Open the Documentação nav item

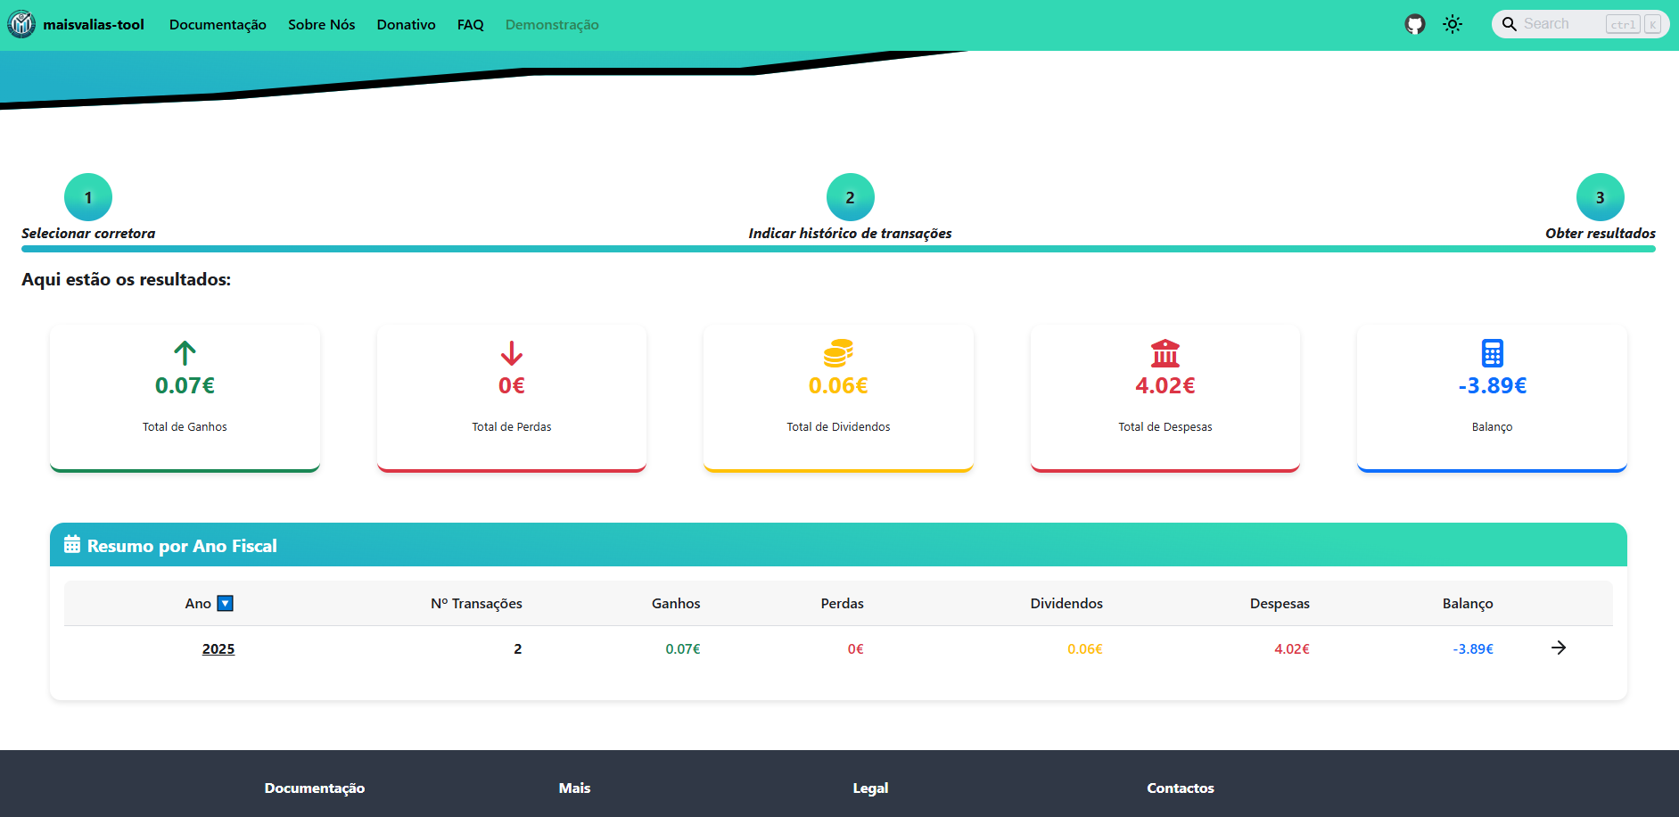coord(218,25)
